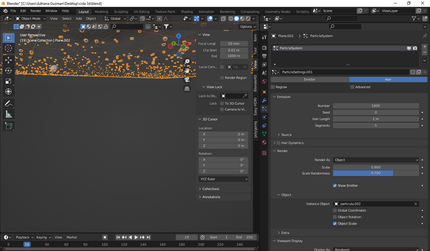Open the Playback popover
430x251 pixels.
pos(24,238)
